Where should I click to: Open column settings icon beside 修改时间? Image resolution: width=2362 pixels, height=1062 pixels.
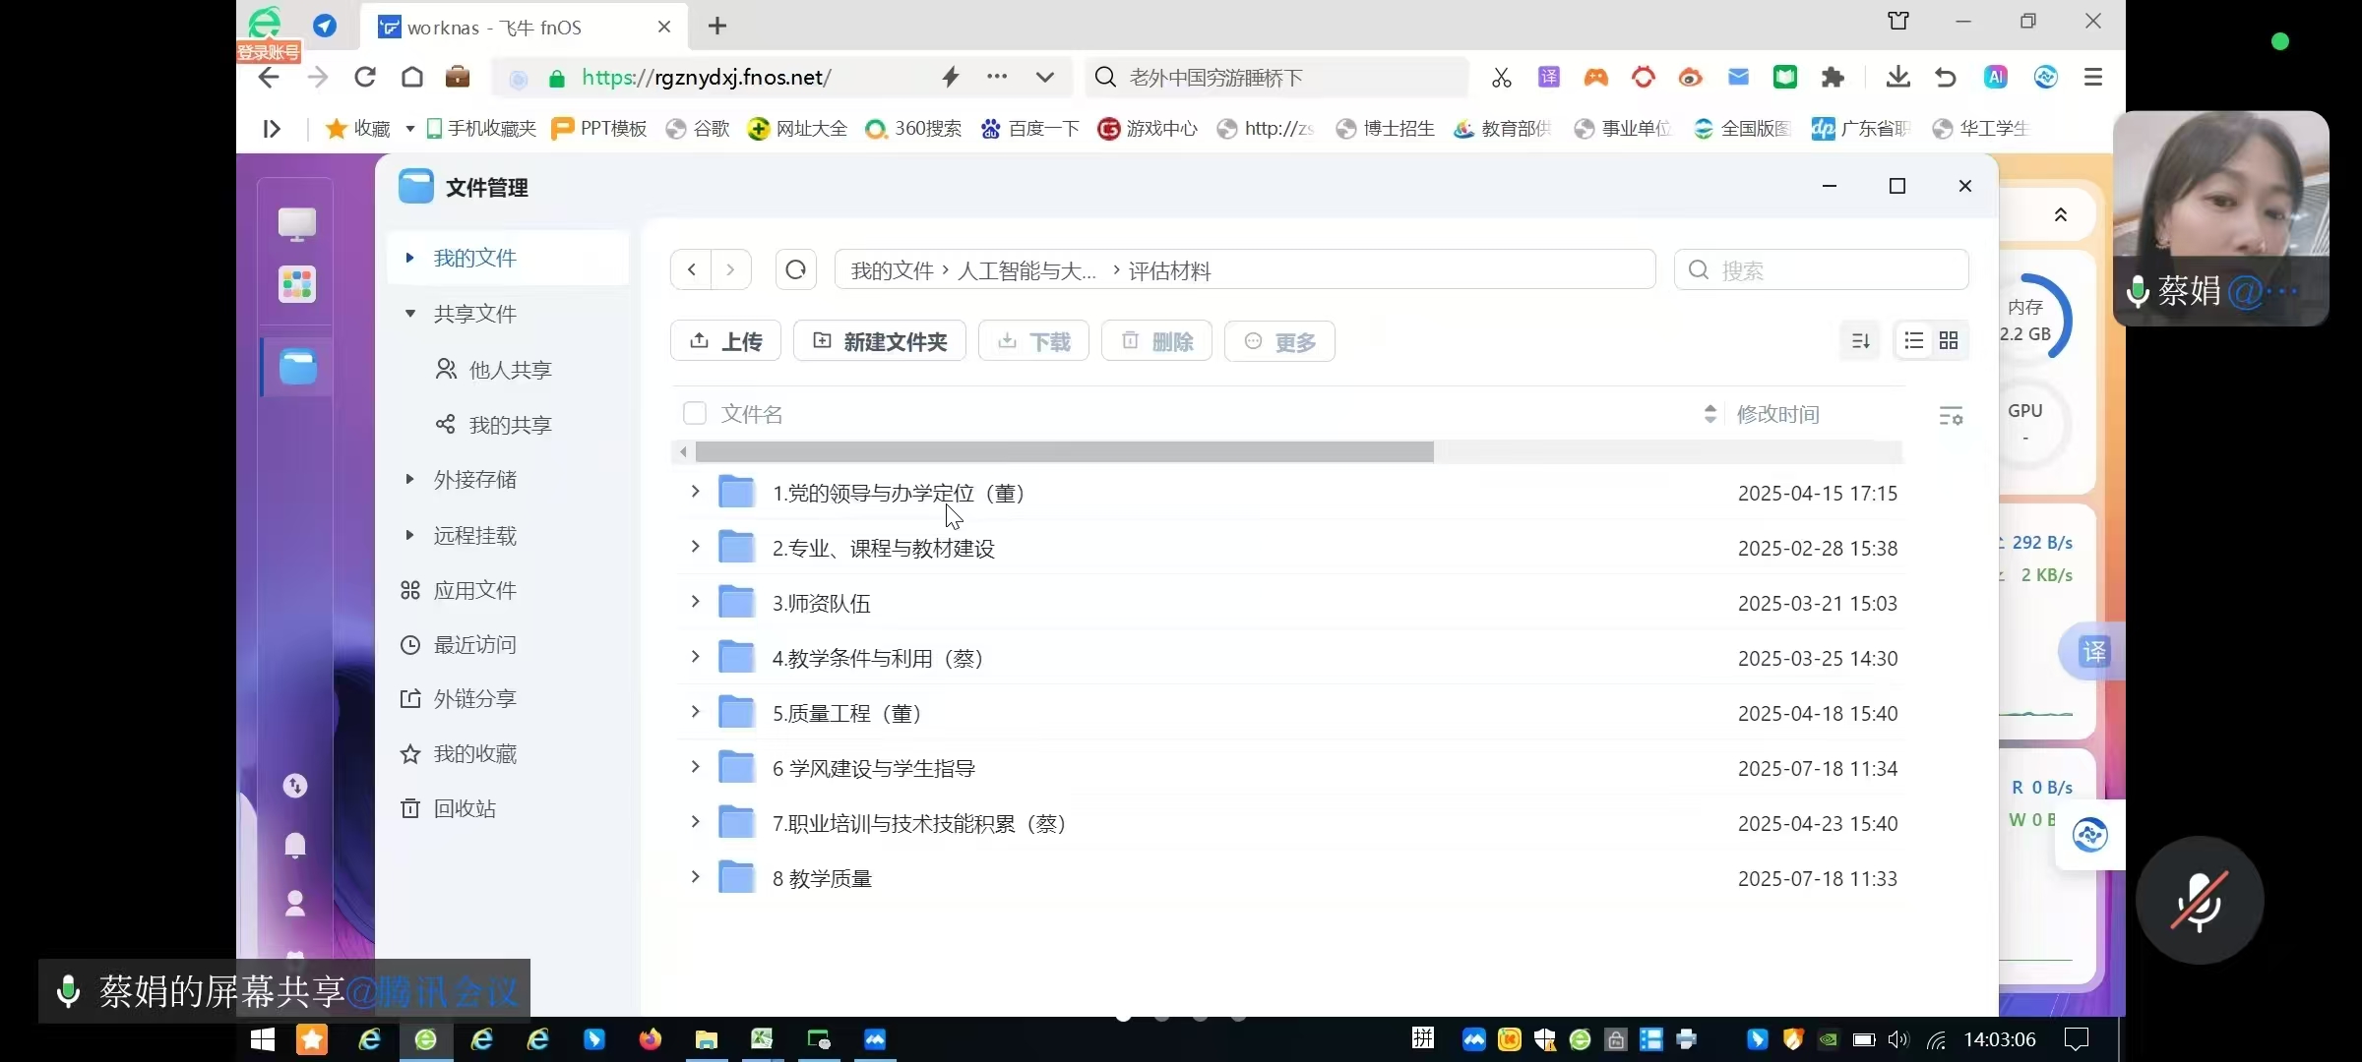(1950, 416)
